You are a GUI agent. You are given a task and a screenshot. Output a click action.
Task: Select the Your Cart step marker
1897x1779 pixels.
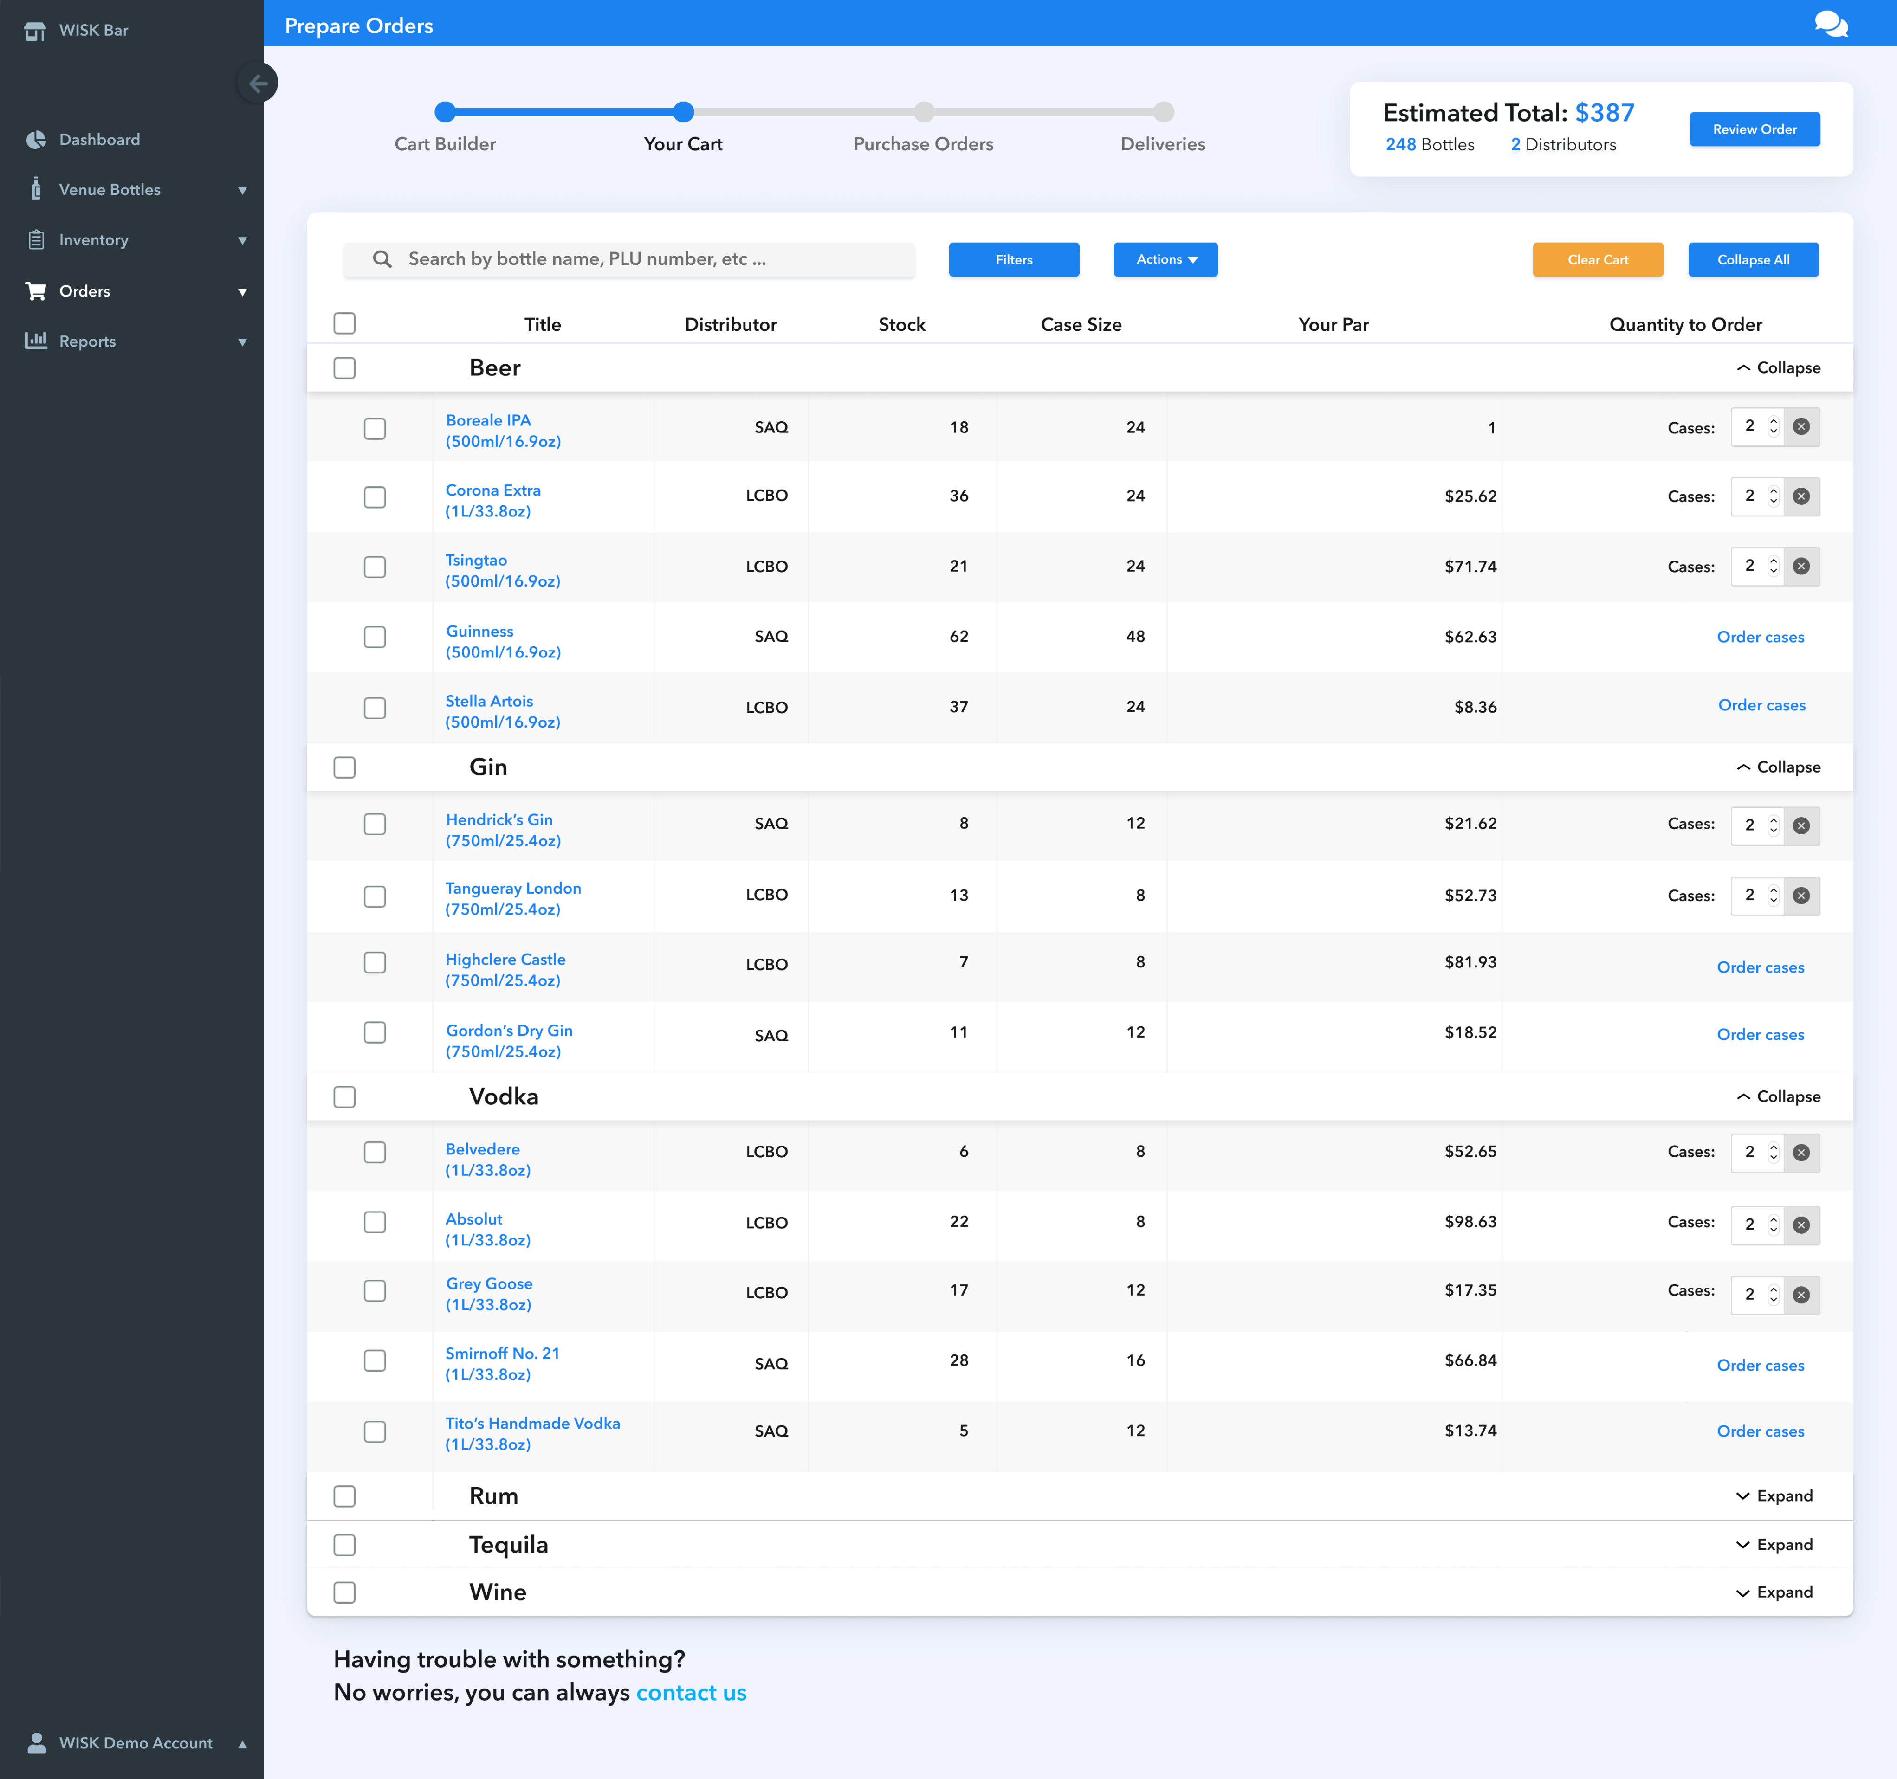point(683,112)
